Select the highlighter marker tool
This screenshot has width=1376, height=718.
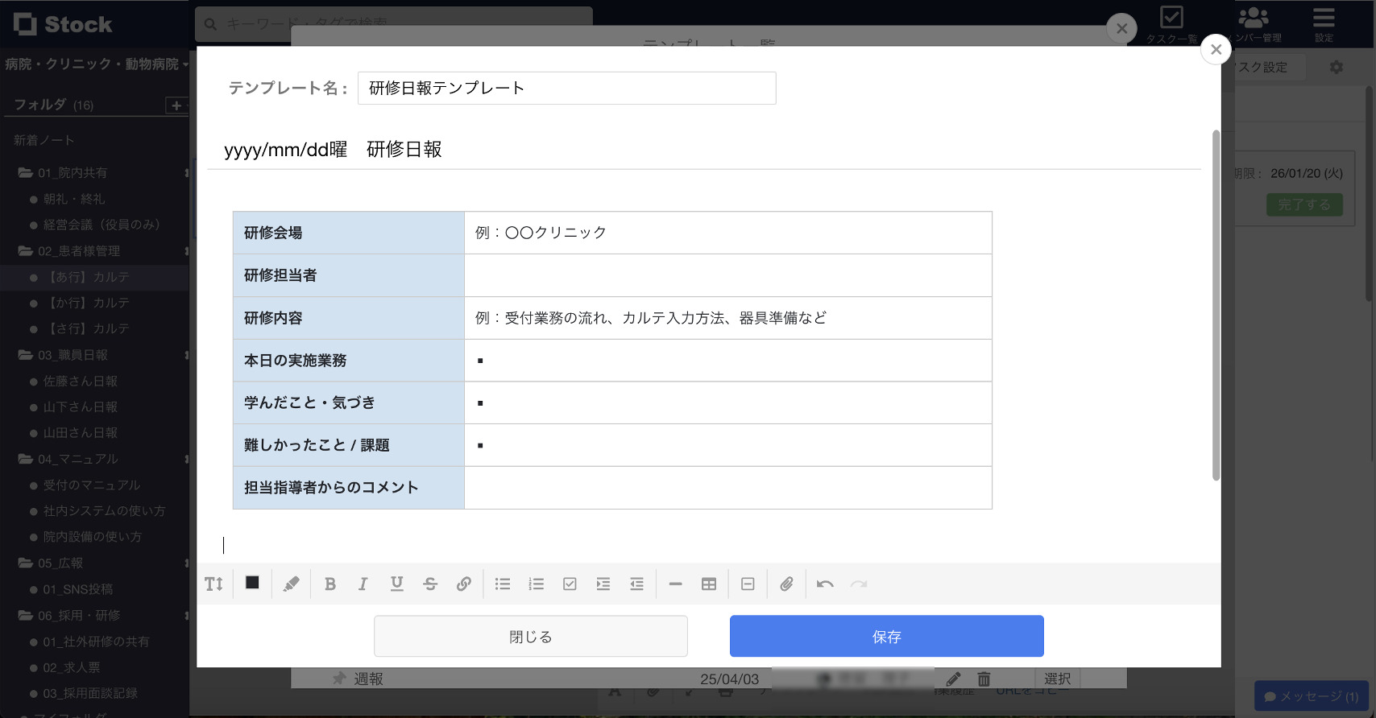point(292,584)
